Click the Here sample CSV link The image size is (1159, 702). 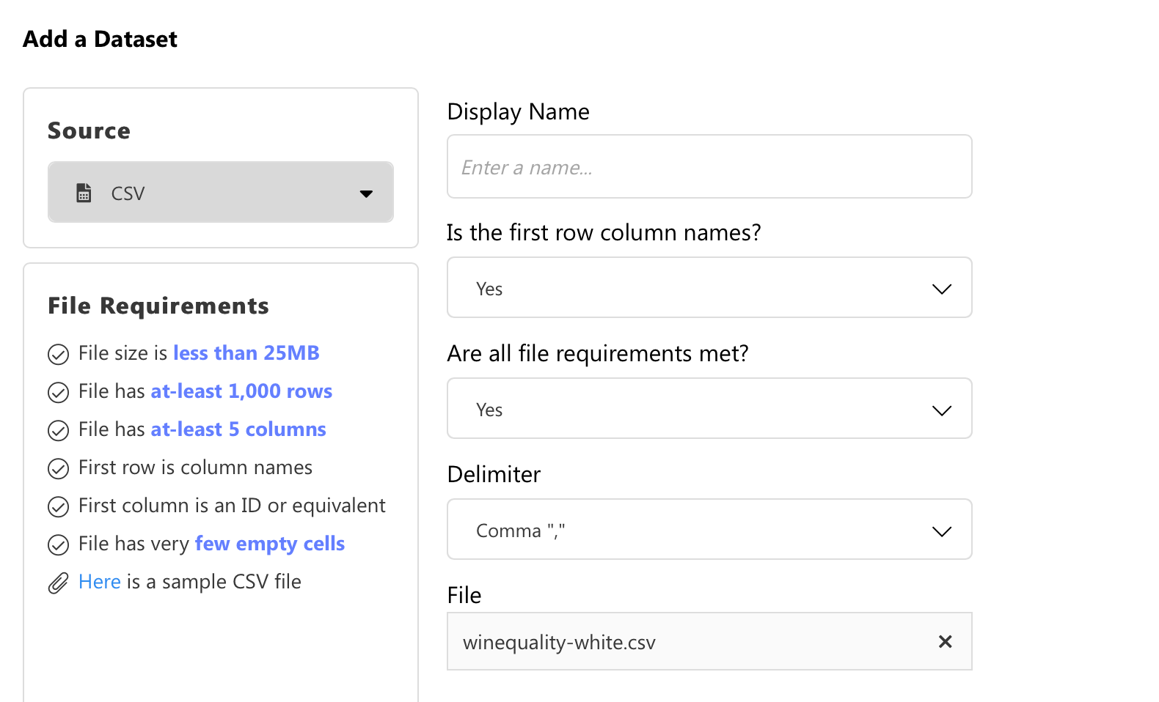99,582
